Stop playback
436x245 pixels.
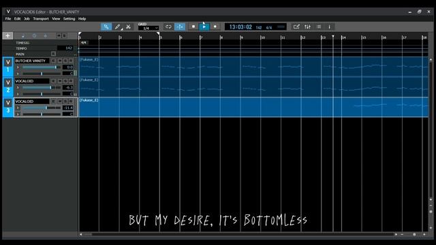coord(193,27)
